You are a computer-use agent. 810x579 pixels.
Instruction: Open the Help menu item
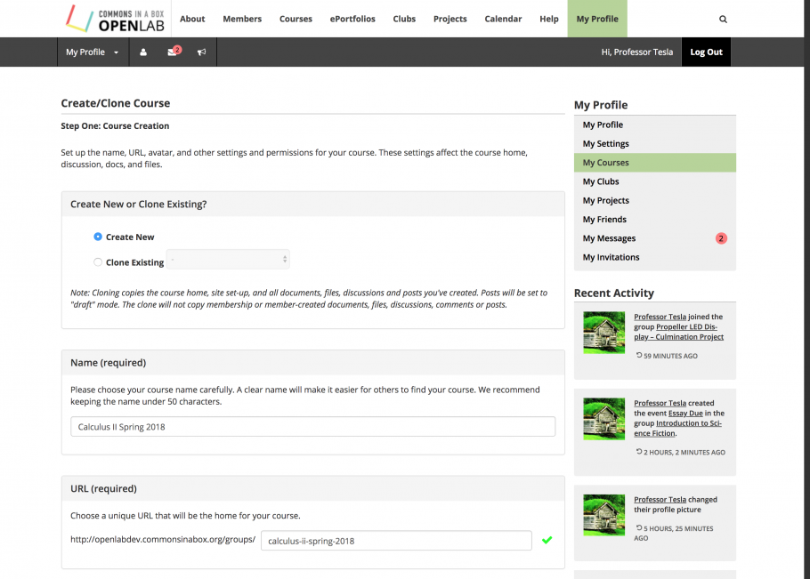point(549,19)
